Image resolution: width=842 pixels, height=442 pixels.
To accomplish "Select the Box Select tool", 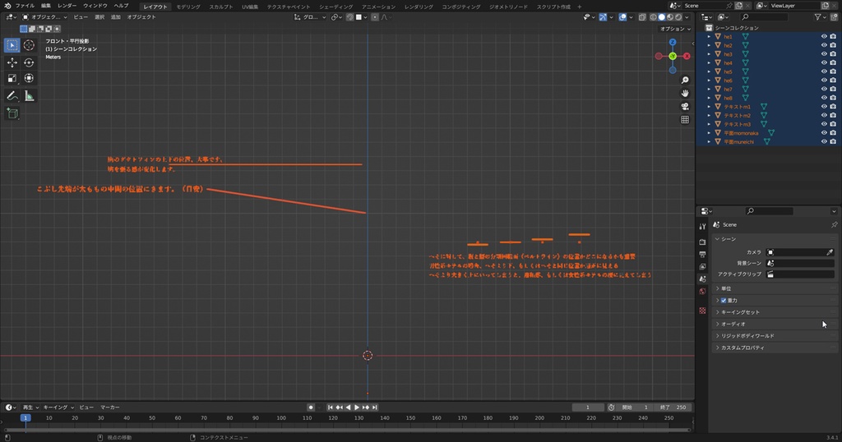I will point(12,45).
